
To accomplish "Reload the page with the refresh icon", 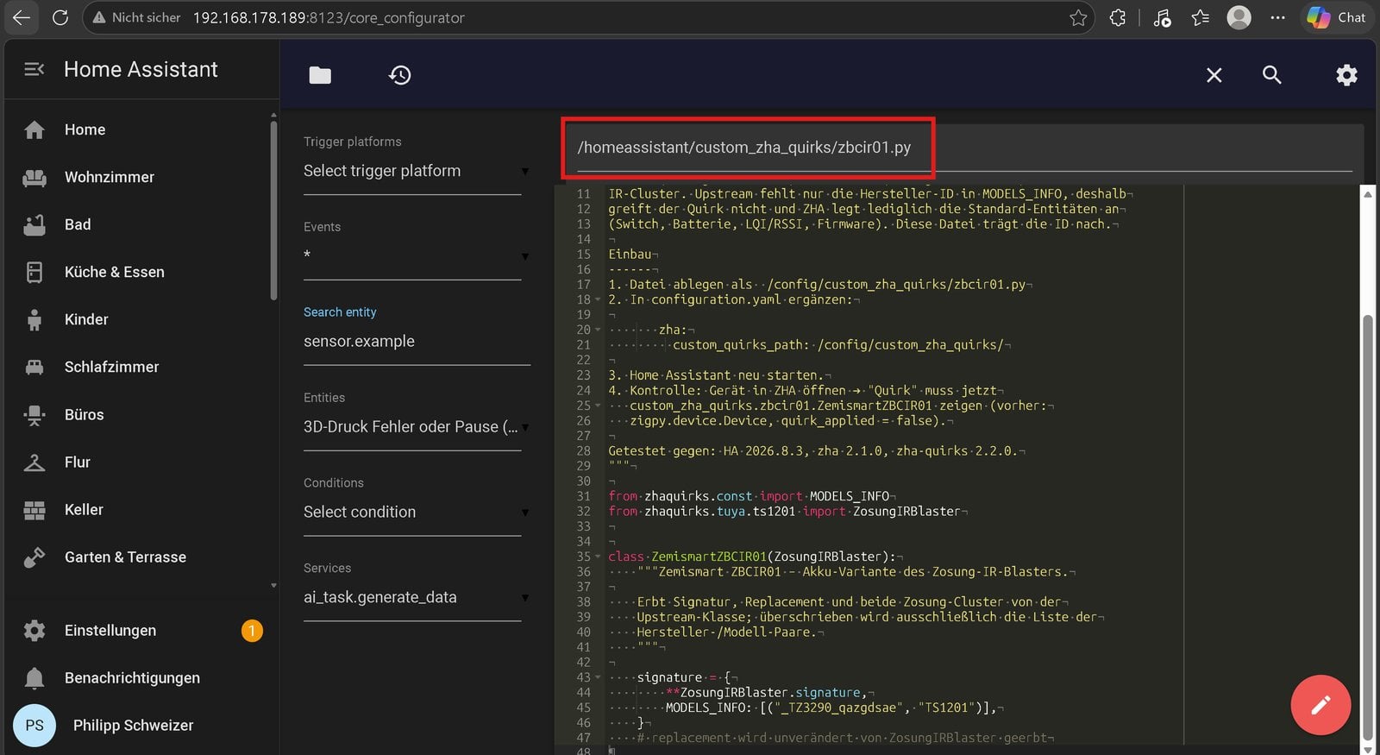I will click(x=60, y=17).
